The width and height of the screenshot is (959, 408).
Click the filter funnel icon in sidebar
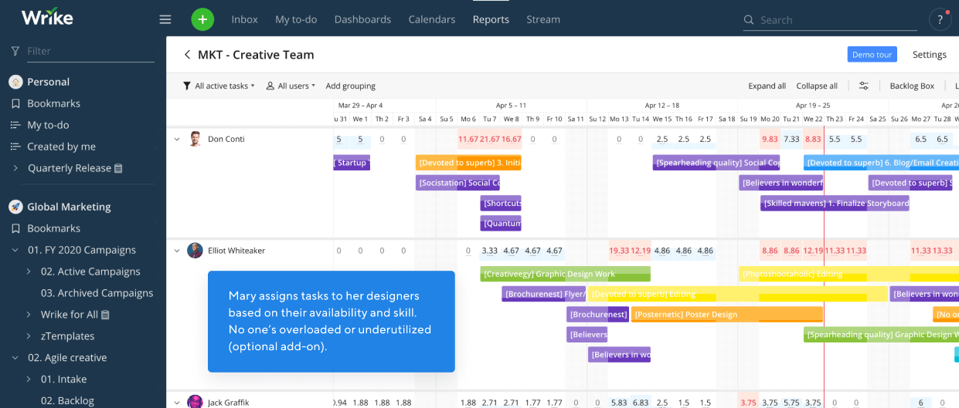(x=15, y=51)
